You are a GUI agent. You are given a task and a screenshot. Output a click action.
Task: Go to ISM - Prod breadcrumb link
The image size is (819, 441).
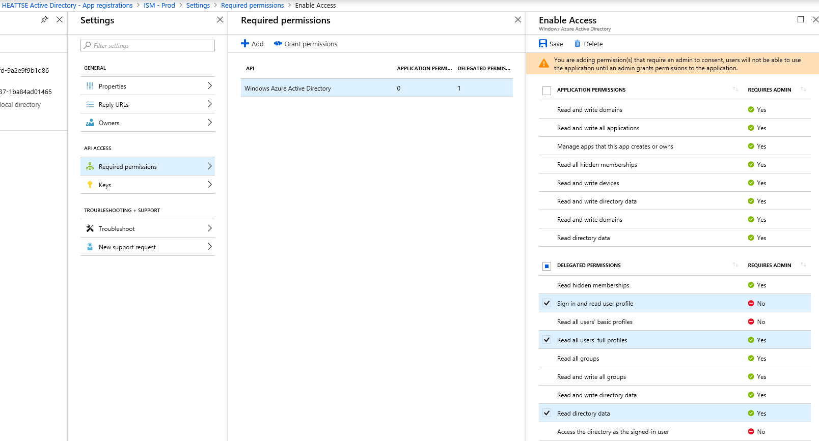coord(159,5)
